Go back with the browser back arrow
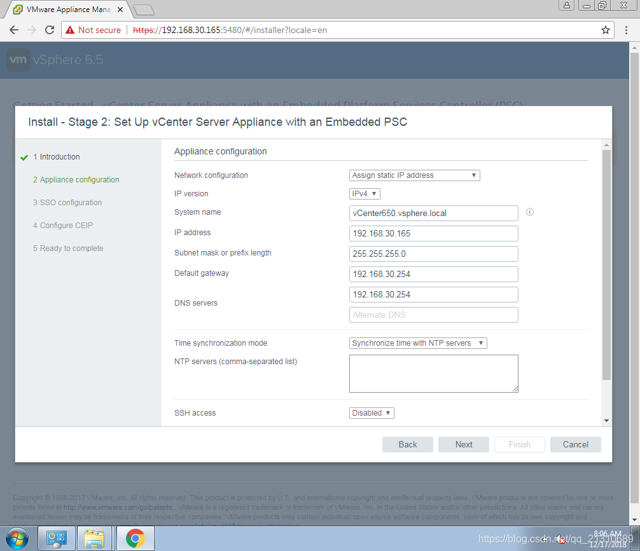 pos(14,30)
